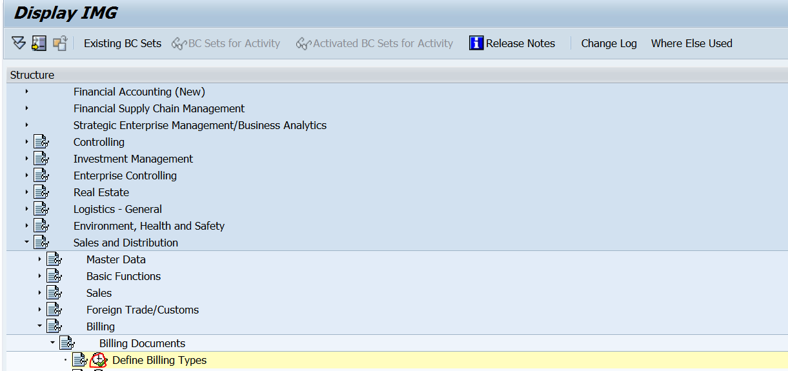Image resolution: width=788 pixels, height=371 pixels.
Task: Open documentation icon for Sales subnode
Action: [54, 293]
